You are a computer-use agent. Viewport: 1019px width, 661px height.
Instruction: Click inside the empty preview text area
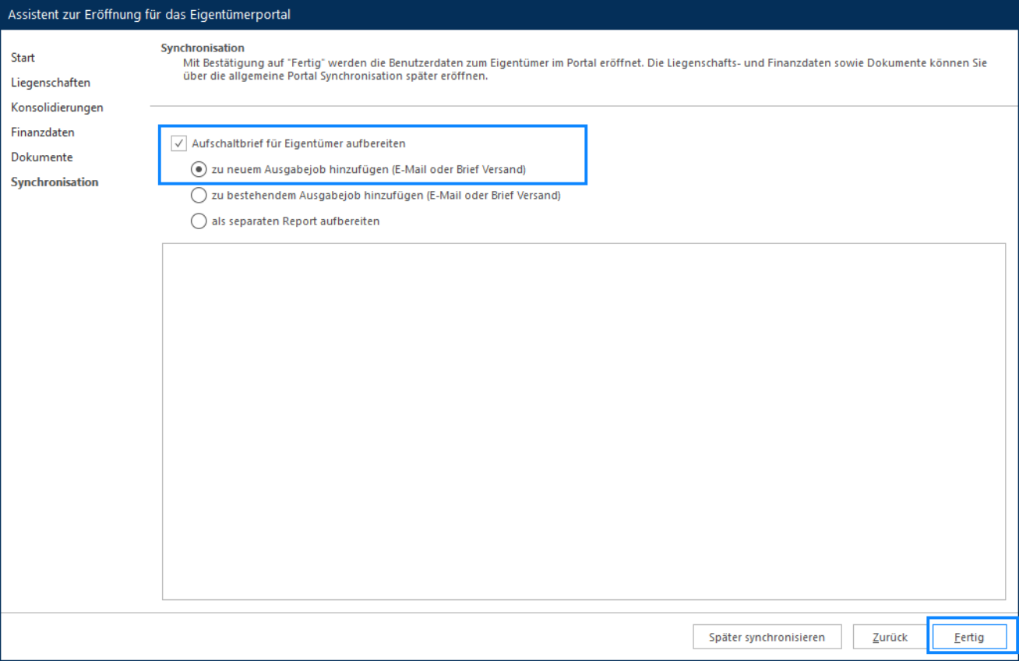pyautogui.click(x=584, y=422)
